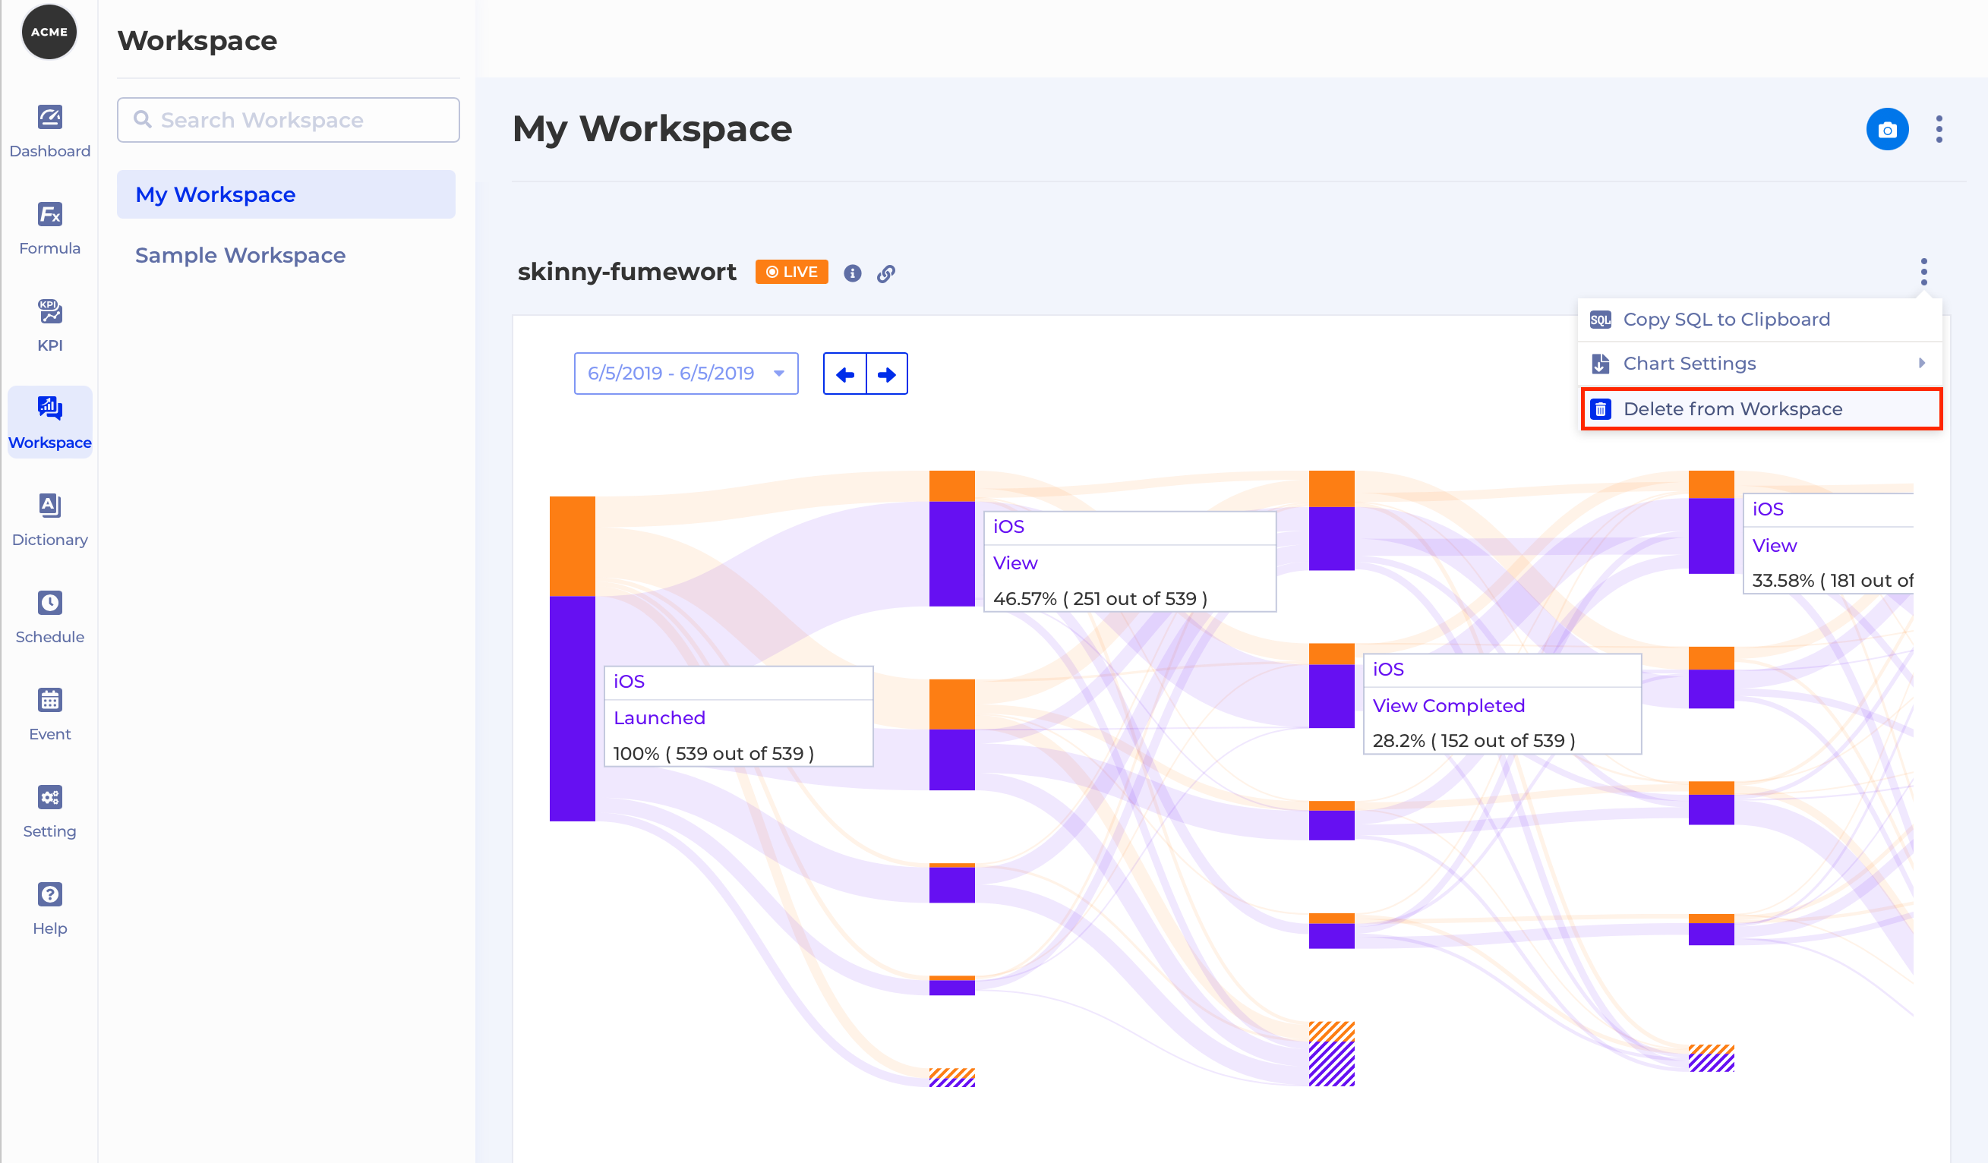
Task: Expand the Chart Settings submenu arrow
Action: [x=1921, y=364]
